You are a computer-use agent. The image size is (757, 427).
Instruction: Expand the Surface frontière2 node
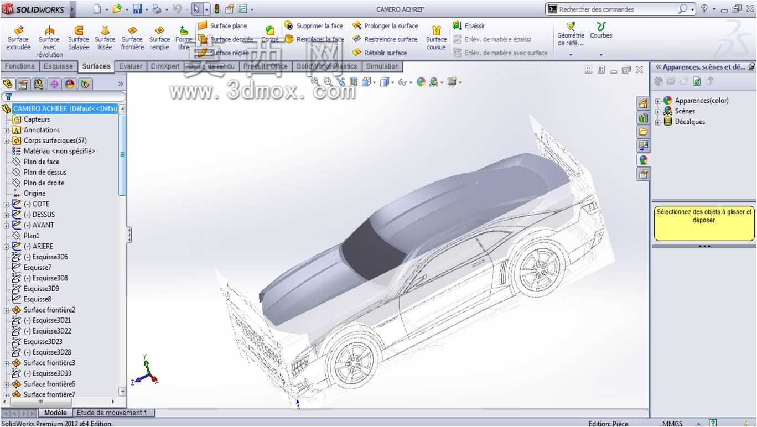(x=6, y=310)
